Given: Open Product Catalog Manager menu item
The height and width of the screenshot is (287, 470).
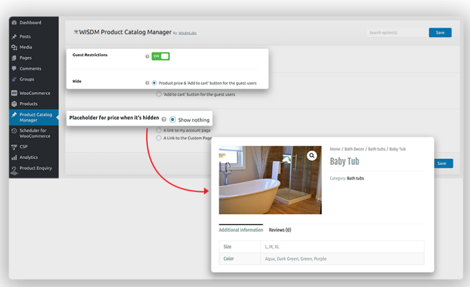Looking at the screenshot, I should click(34, 118).
